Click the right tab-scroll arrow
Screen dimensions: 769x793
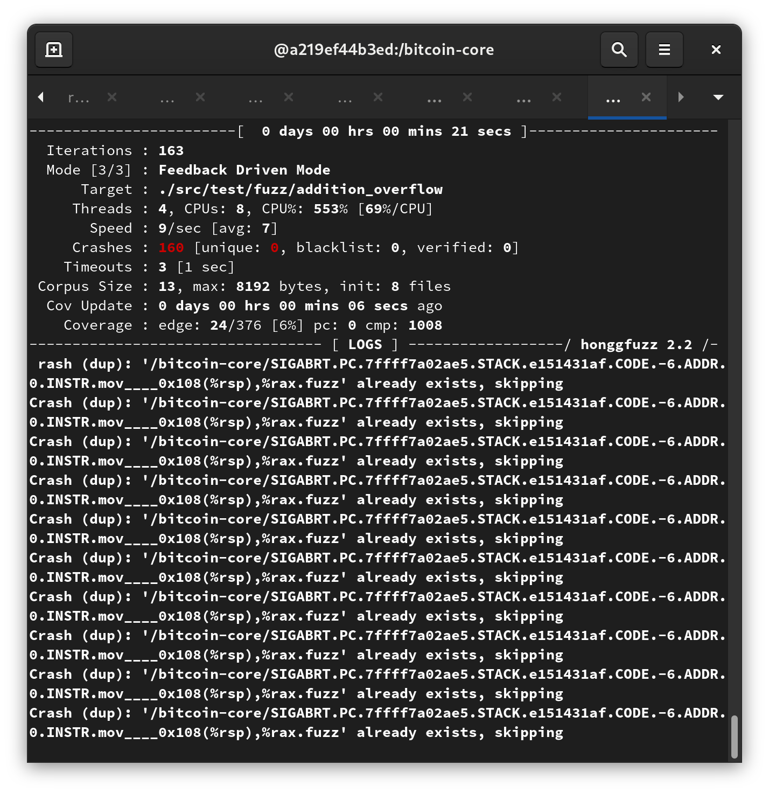coord(681,97)
